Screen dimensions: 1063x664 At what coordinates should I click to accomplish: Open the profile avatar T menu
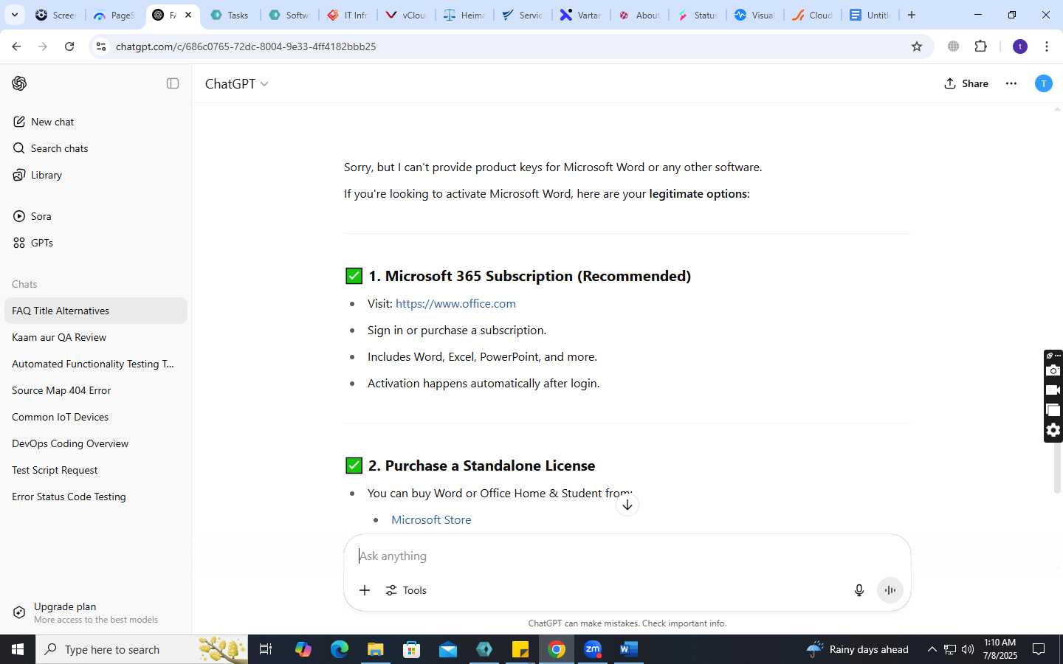[1043, 83]
